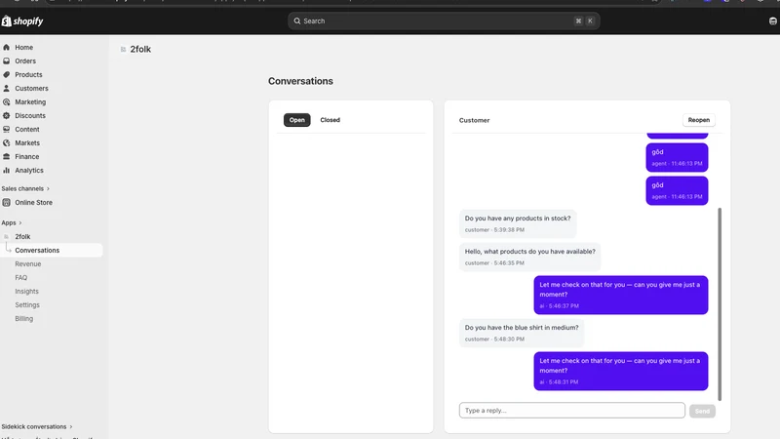Click the AI reply sent at 5:48:31 PM
The width and height of the screenshot is (780, 439).
(620, 372)
